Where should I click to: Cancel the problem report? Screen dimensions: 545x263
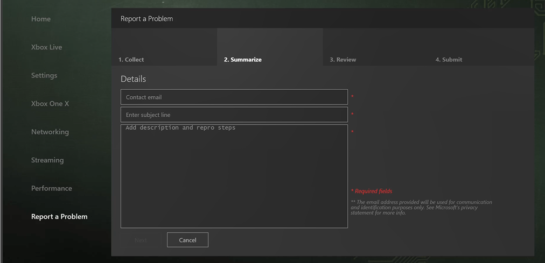188,240
